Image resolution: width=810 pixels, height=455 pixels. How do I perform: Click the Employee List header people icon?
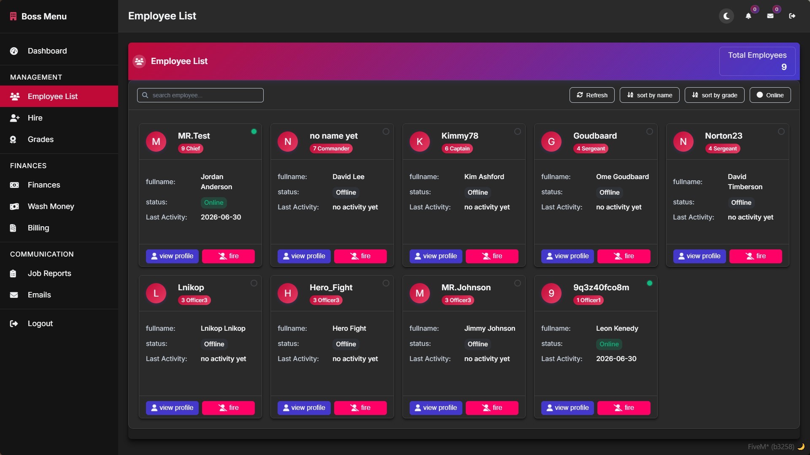tap(139, 62)
